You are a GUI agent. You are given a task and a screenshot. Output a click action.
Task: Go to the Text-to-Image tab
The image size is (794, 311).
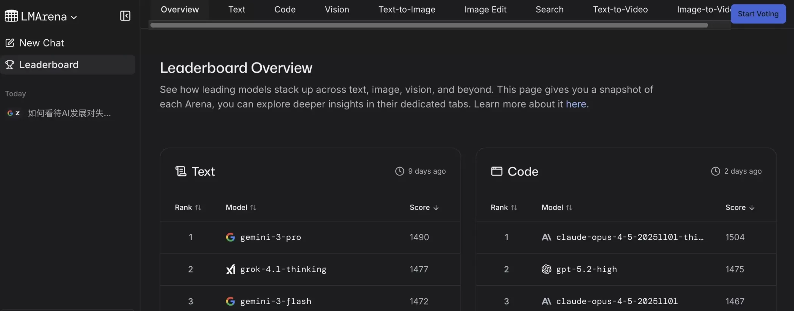coord(407,9)
